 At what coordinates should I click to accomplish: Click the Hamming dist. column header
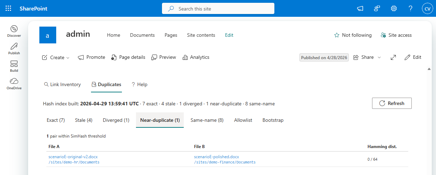point(382,146)
